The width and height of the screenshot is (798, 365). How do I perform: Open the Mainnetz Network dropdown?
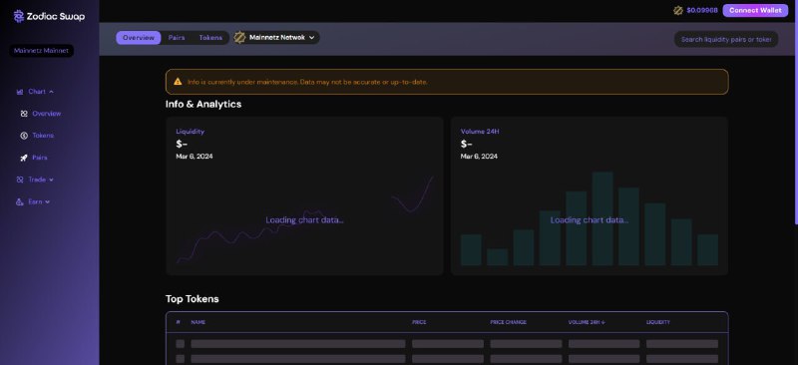(x=277, y=37)
